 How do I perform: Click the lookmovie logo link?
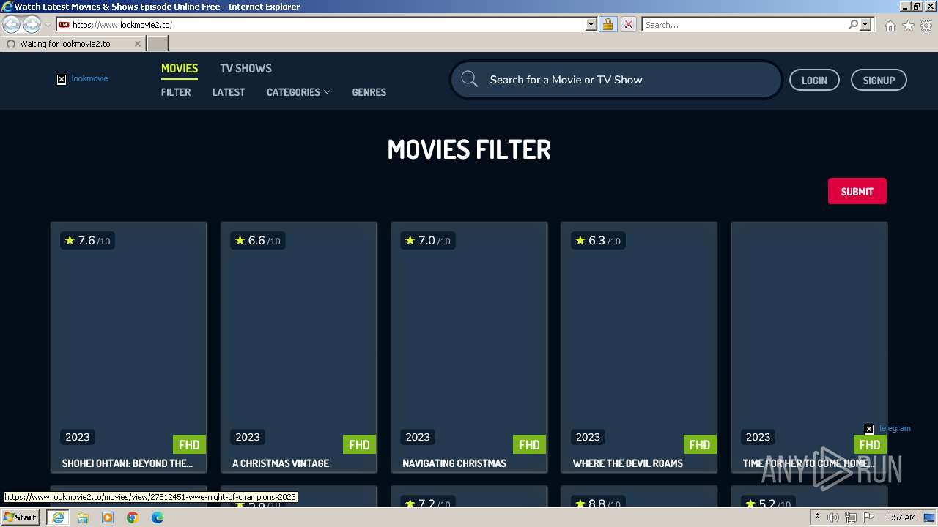[x=83, y=78]
